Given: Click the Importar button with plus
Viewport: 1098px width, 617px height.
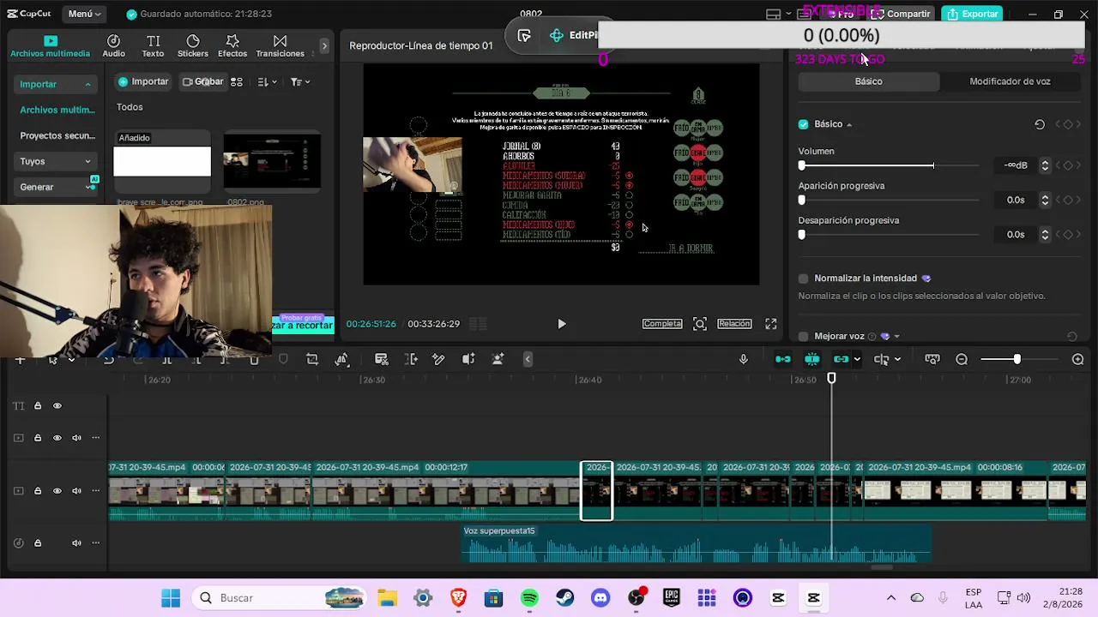Looking at the screenshot, I should tap(143, 81).
